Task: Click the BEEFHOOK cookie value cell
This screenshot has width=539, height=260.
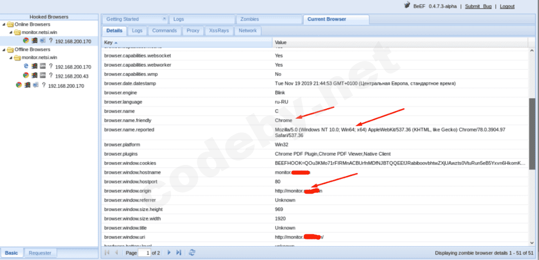Action: coord(400,163)
